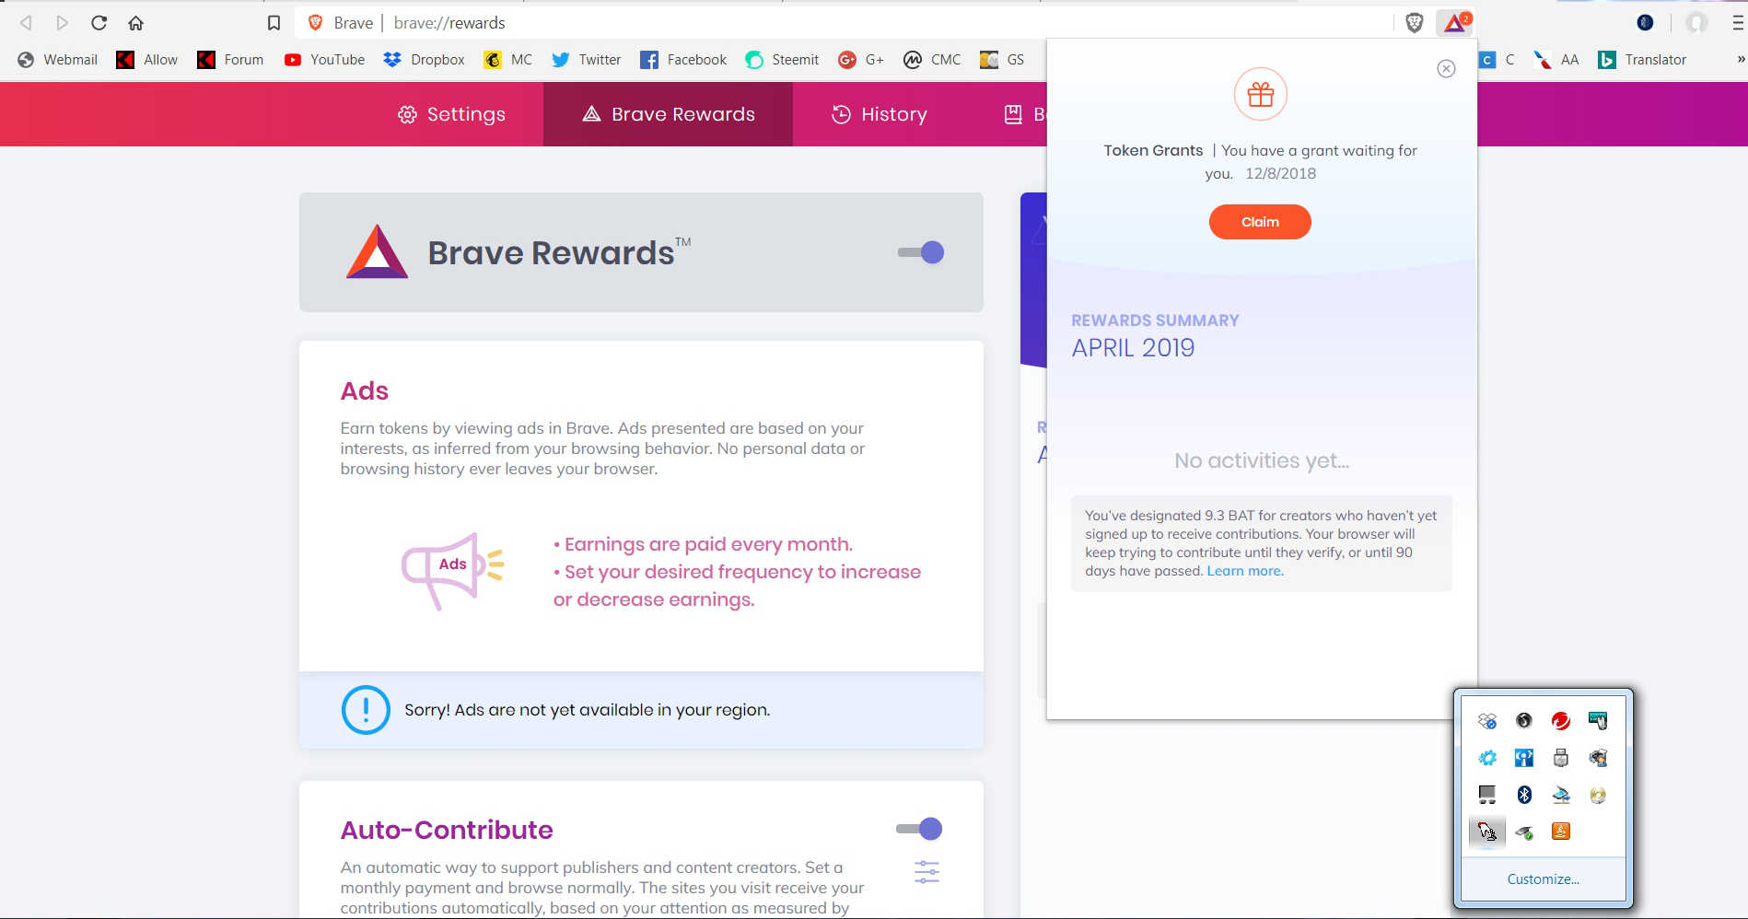
Task: Open the History tab
Action: [880, 114]
